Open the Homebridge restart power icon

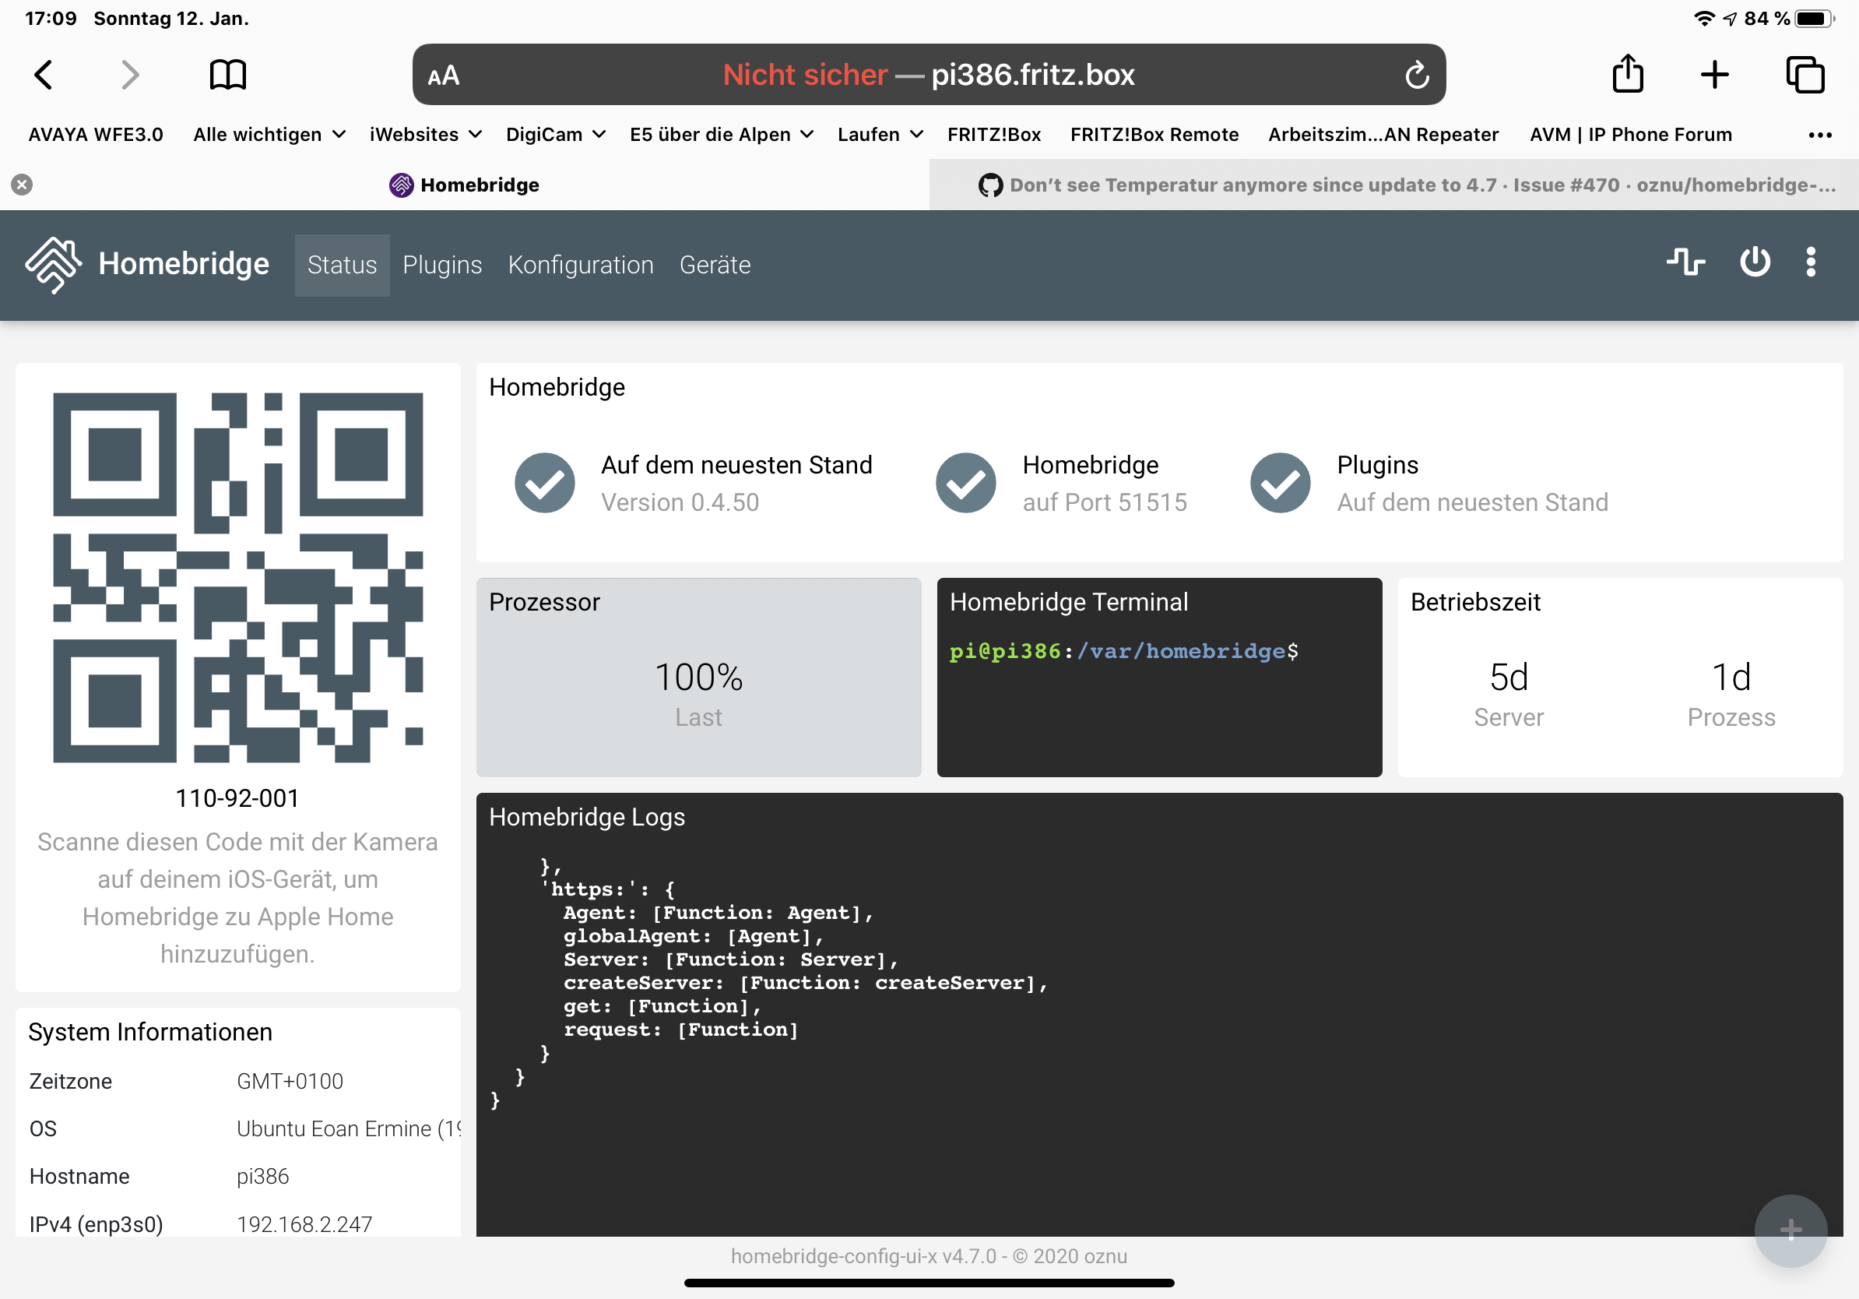pyautogui.click(x=1754, y=263)
